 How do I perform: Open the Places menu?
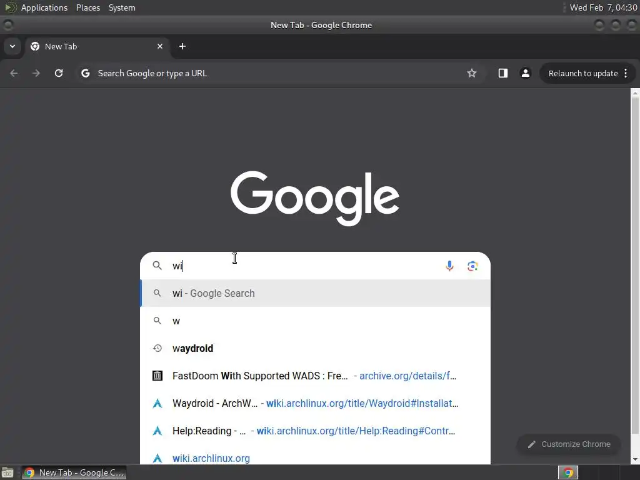click(x=87, y=7)
